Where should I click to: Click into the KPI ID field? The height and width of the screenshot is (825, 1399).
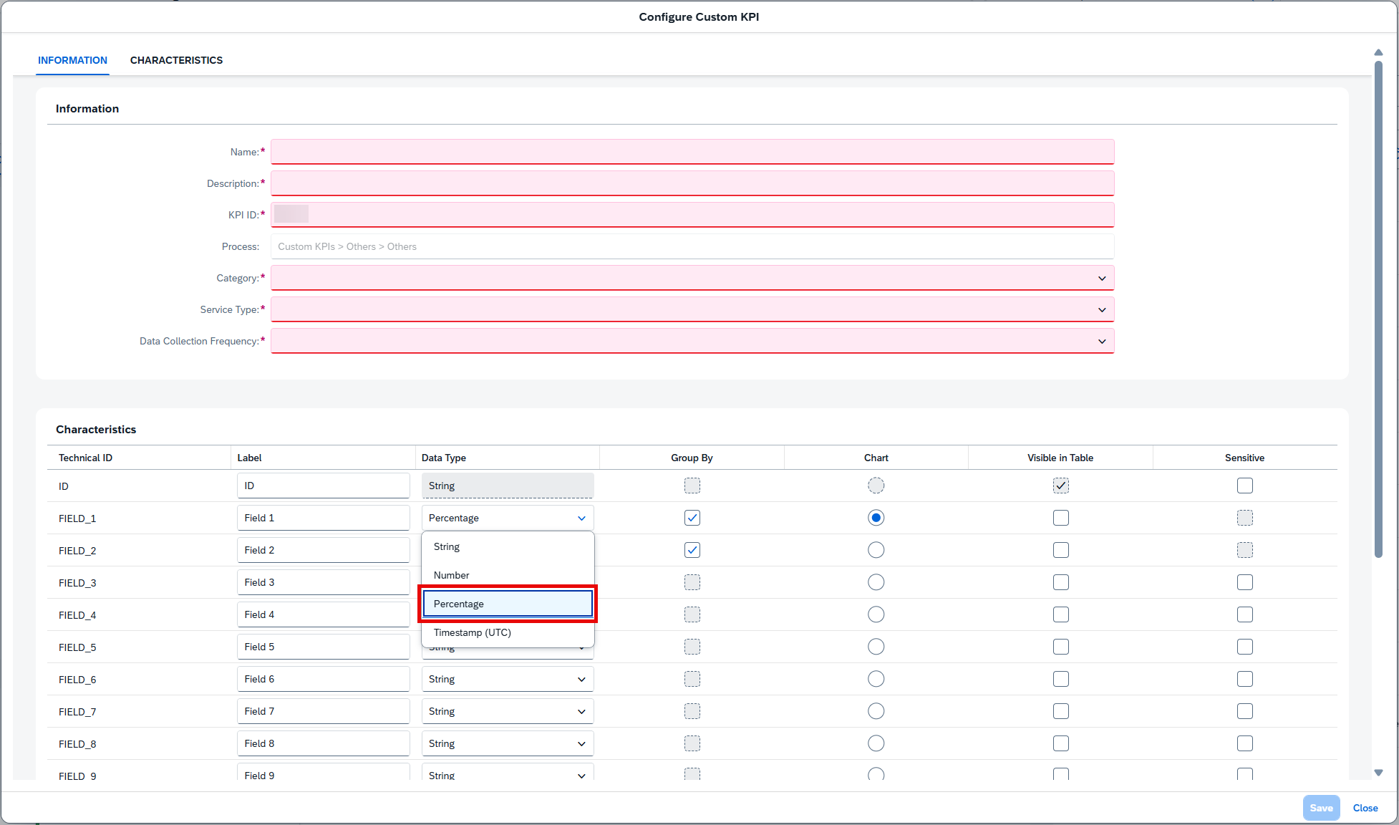tap(692, 215)
